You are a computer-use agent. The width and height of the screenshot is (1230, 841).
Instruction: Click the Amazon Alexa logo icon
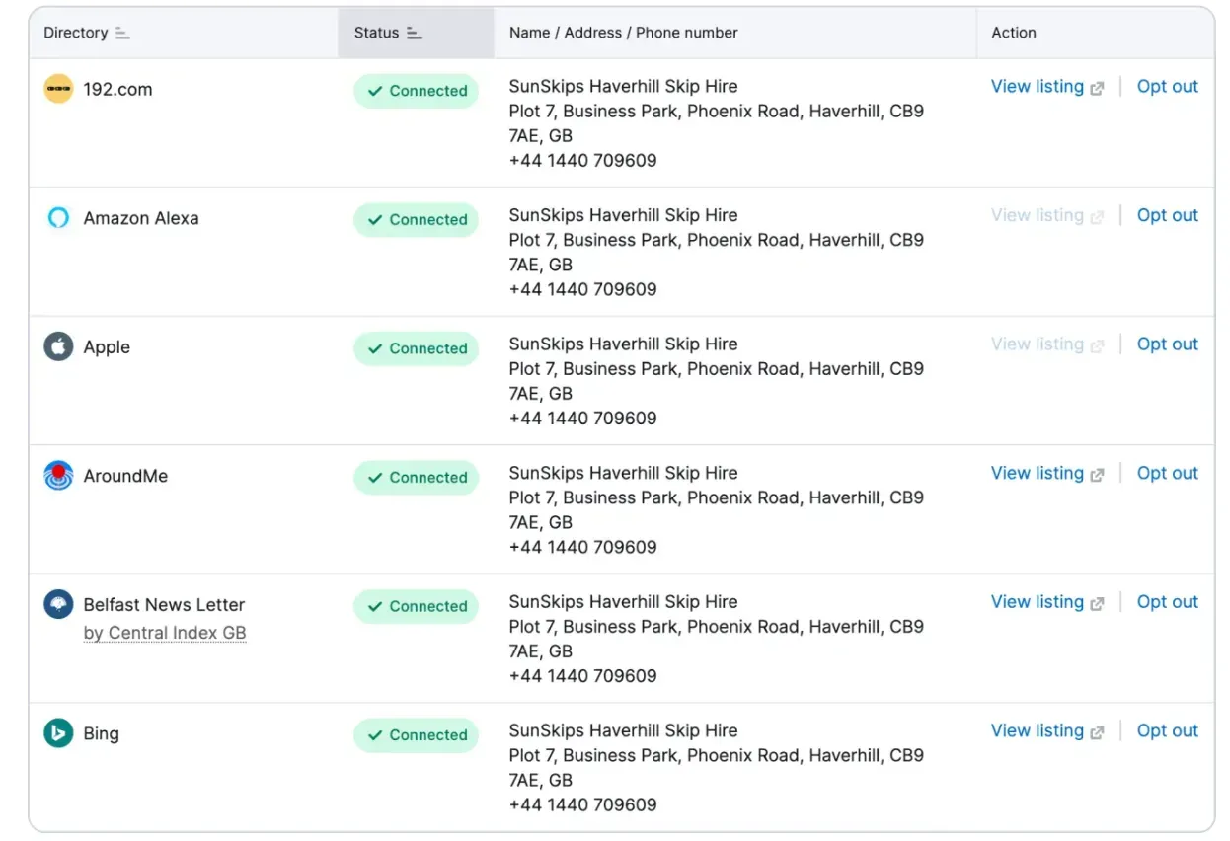[58, 218]
